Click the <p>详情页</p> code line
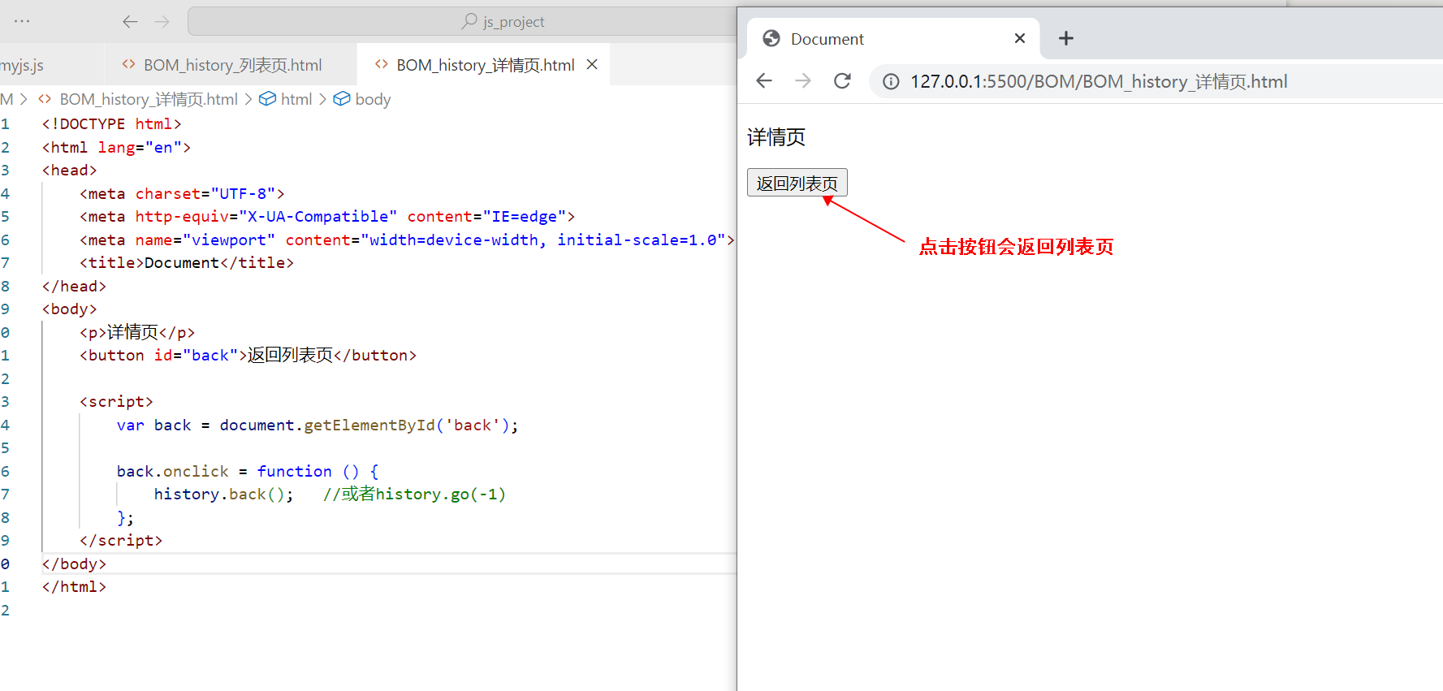 click(137, 332)
